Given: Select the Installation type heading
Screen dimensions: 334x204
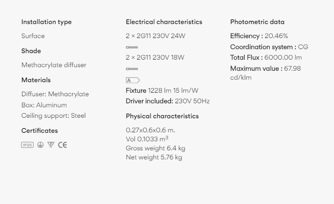Looking at the screenshot, I should (46, 22).
